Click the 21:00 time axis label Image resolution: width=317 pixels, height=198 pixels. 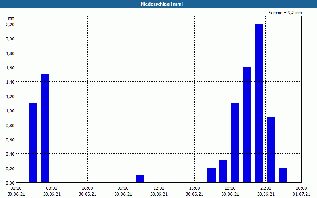(265, 188)
